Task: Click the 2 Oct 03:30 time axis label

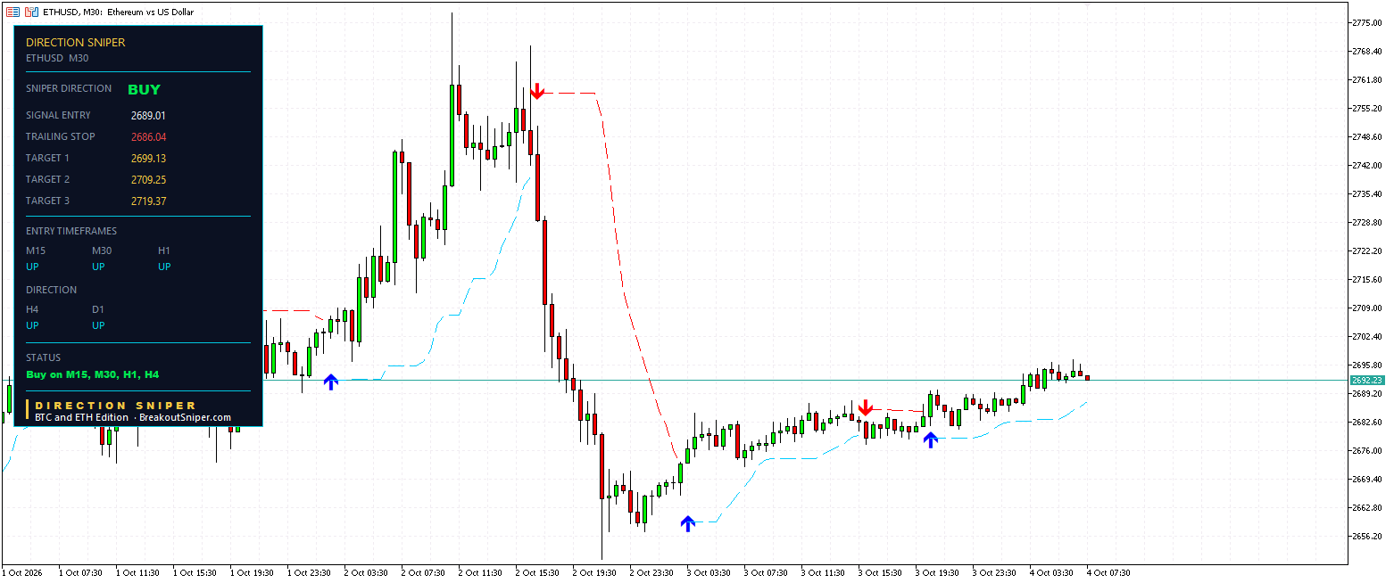Action: [x=367, y=573]
